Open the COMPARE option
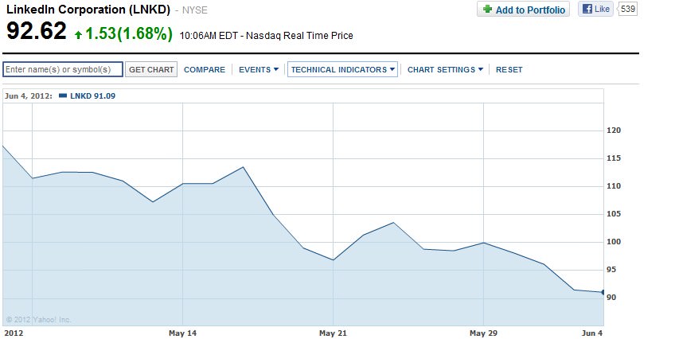The width and height of the screenshot is (675, 339). pos(205,69)
